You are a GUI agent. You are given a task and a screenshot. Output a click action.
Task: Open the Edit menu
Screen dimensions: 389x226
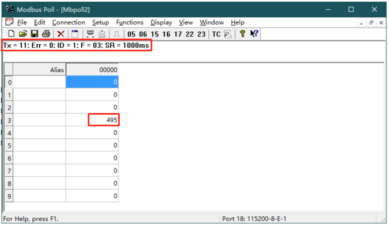click(40, 23)
